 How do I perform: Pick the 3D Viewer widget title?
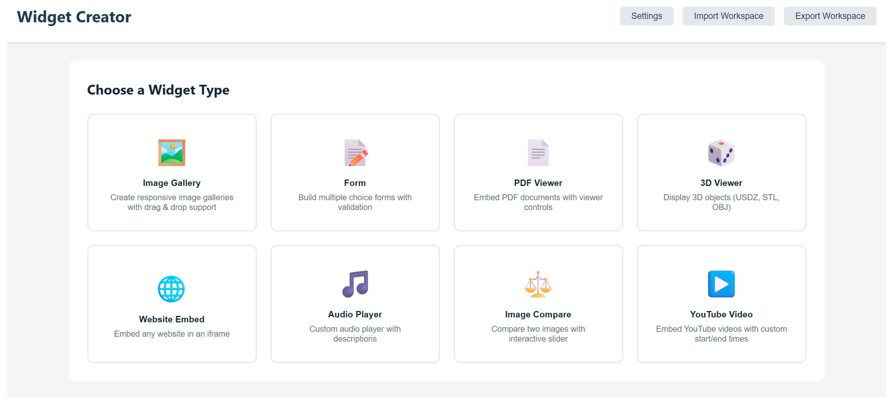click(x=721, y=183)
